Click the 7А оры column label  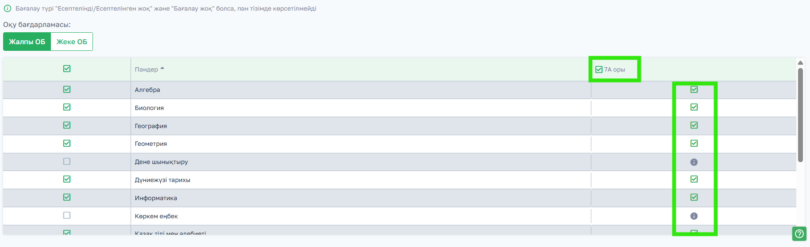pos(614,69)
